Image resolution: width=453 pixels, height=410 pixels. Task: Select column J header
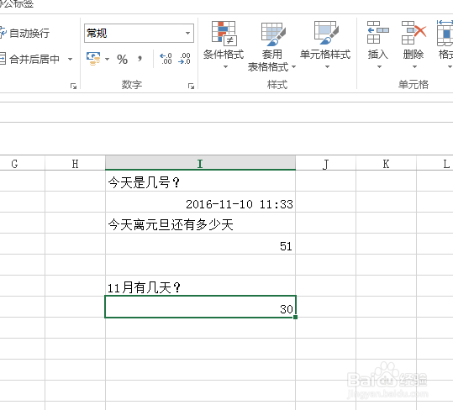[x=325, y=164]
